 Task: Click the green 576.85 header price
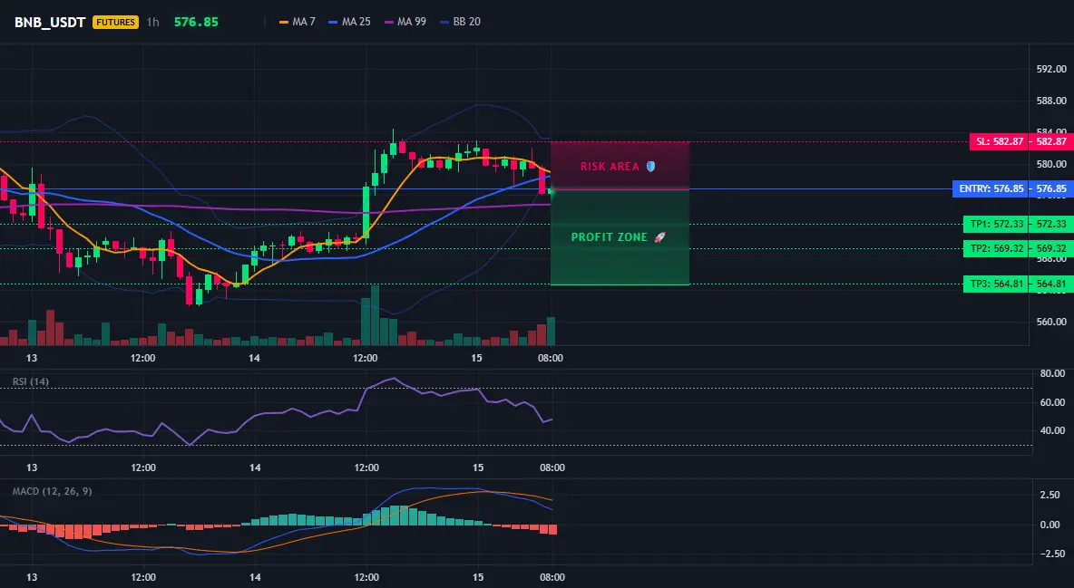pyautogui.click(x=196, y=22)
